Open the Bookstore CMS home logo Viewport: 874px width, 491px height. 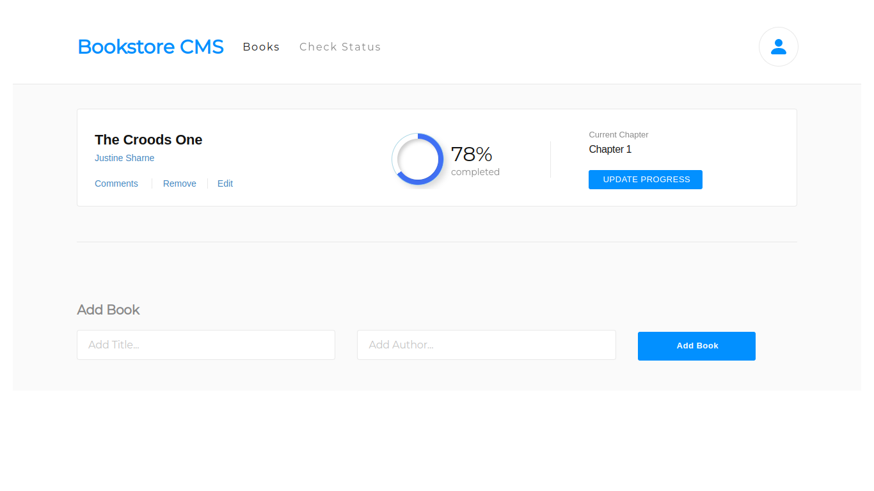click(x=150, y=46)
